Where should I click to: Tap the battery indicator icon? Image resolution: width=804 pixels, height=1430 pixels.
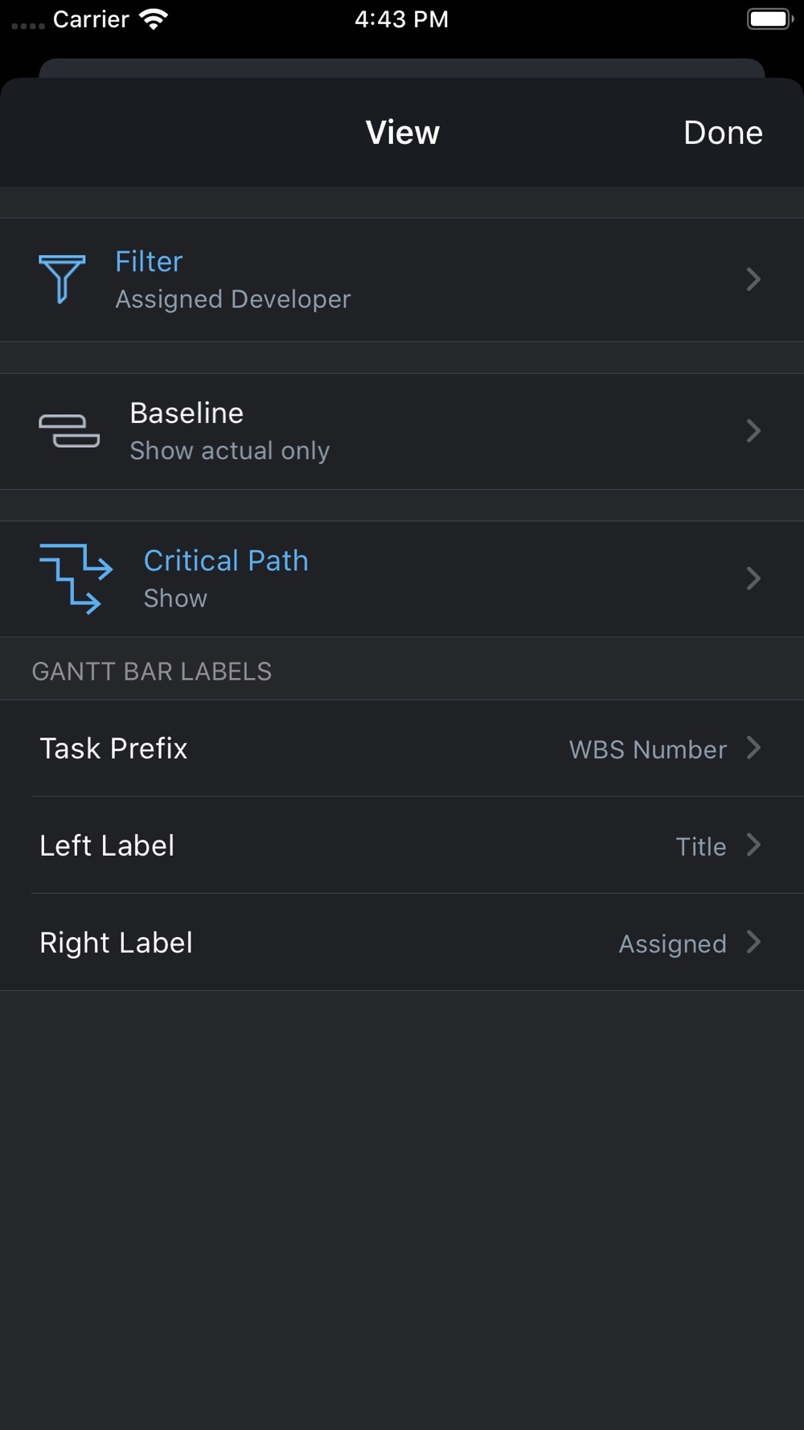(x=769, y=19)
